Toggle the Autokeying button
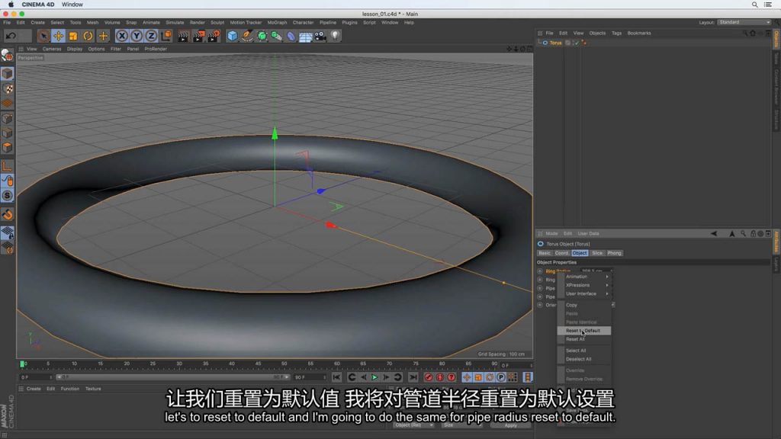The image size is (781, 439). [x=440, y=377]
